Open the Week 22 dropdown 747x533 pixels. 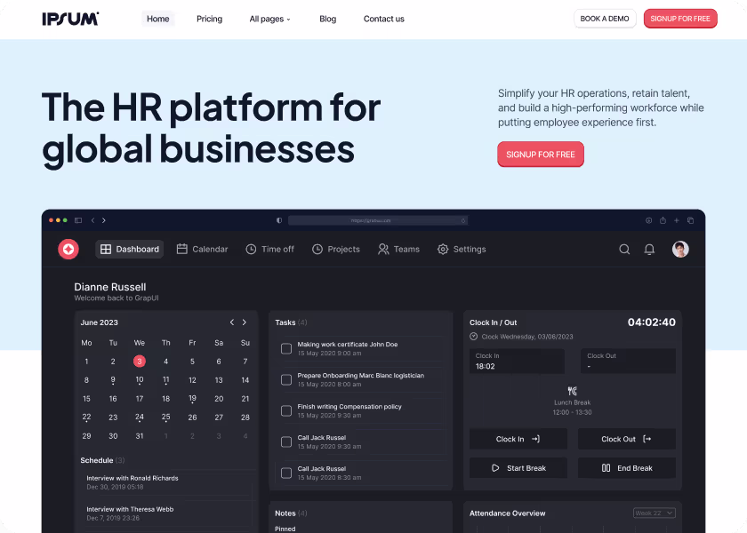[655, 513]
